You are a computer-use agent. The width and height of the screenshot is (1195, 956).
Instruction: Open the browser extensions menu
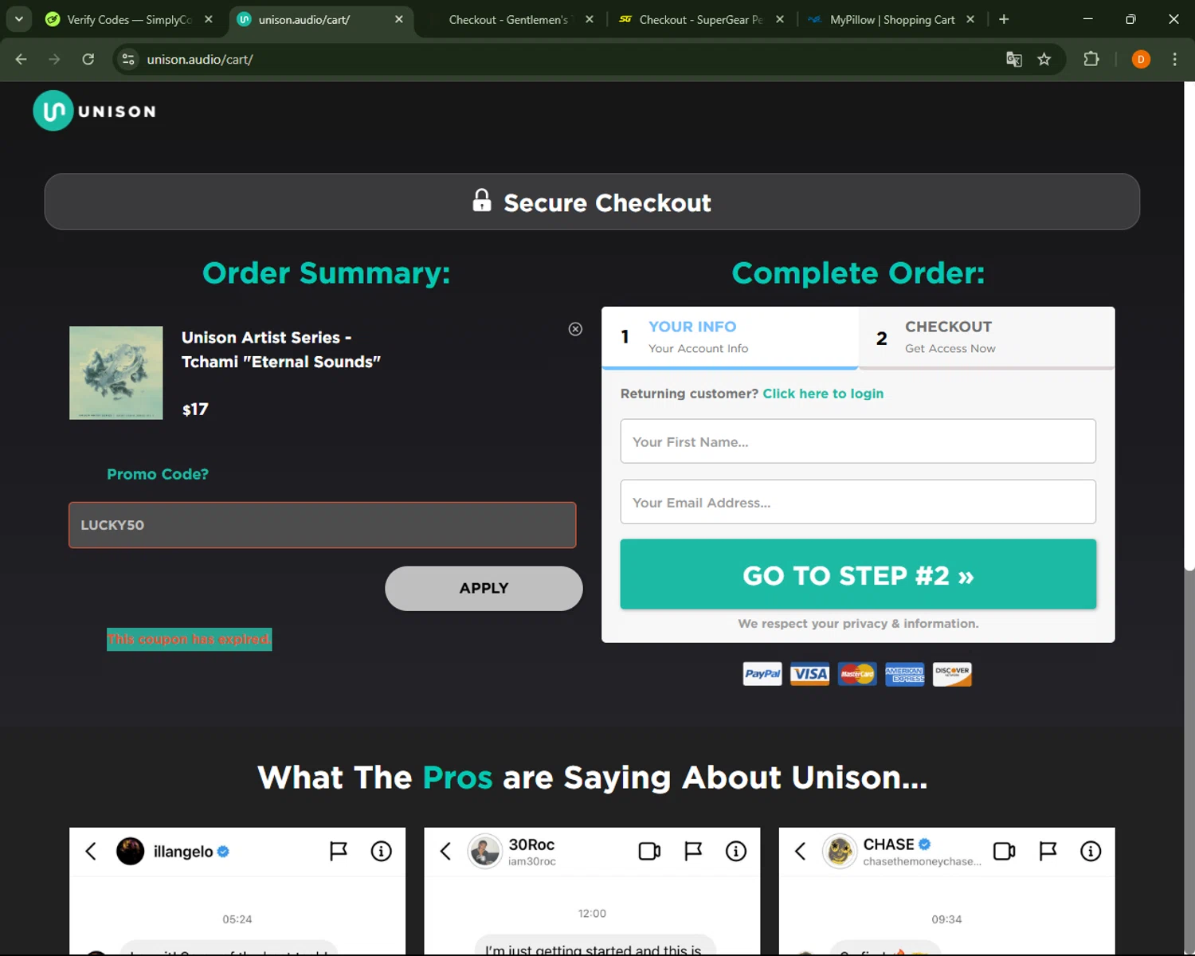(x=1091, y=59)
